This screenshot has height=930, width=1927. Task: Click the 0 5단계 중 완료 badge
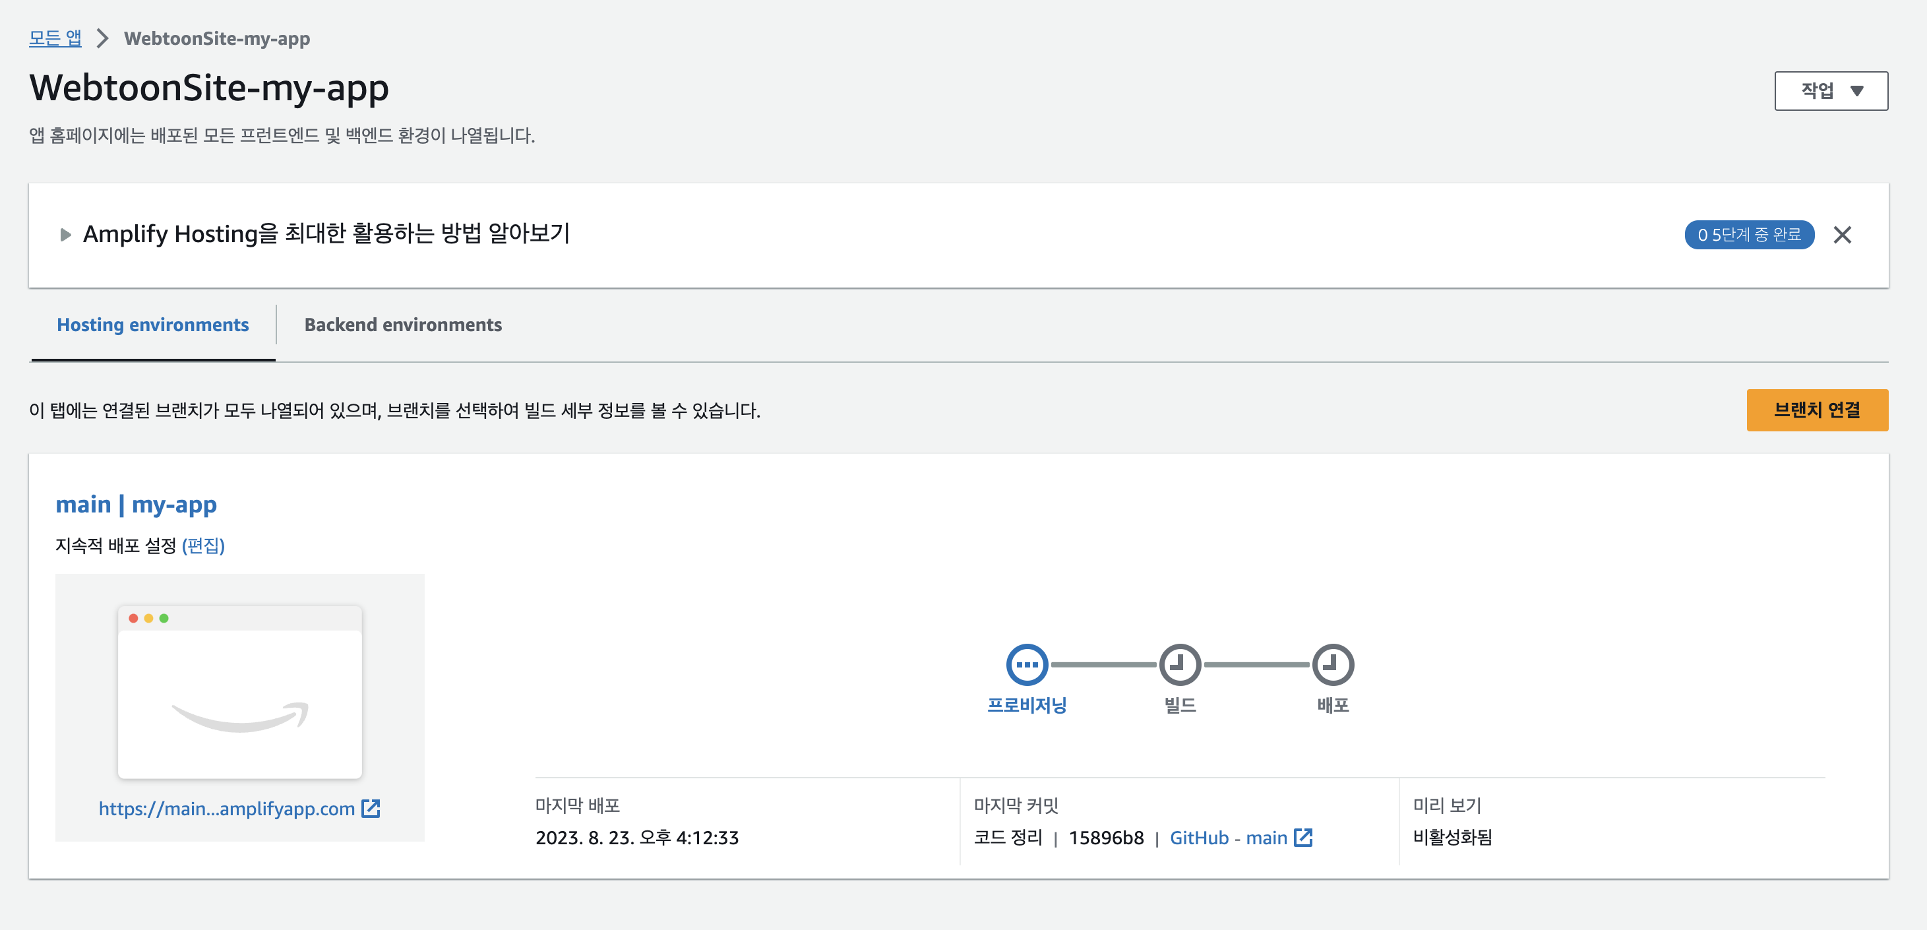point(1749,235)
